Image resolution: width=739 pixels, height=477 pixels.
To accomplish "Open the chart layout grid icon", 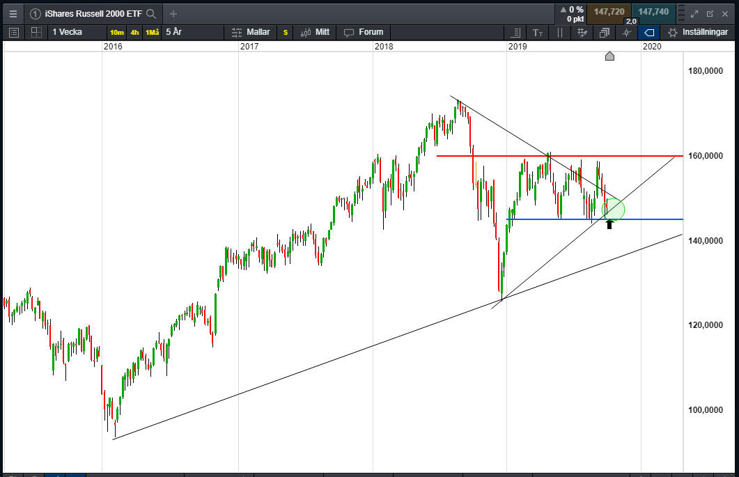I will (36, 32).
